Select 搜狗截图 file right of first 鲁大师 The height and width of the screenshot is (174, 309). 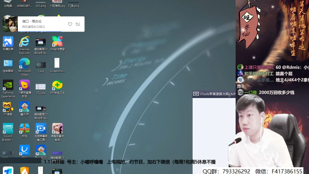41,113
